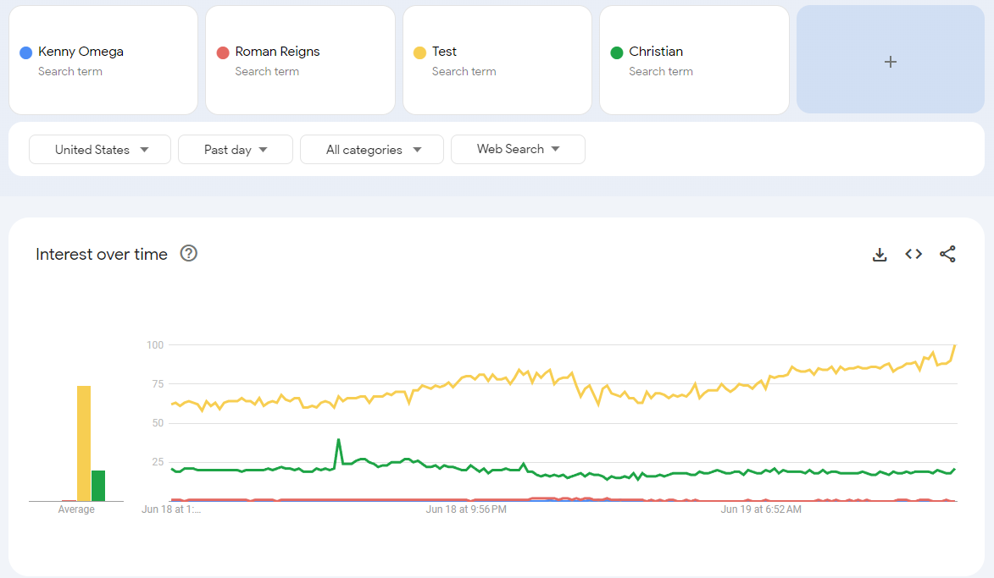This screenshot has height=578, width=994.
Task: Click the yellow average bar for Test
Action: [84, 443]
